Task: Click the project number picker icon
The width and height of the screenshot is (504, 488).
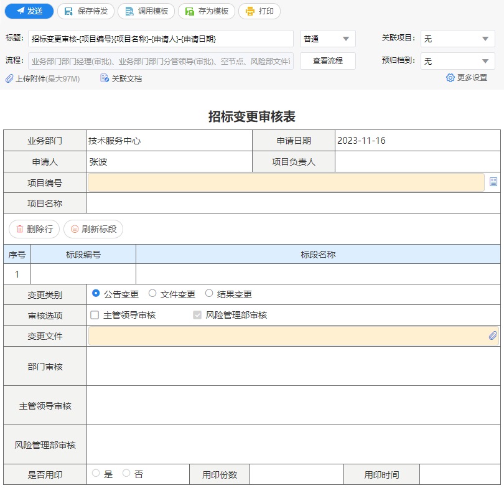Action: pyautogui.click(x=493, y=182)
